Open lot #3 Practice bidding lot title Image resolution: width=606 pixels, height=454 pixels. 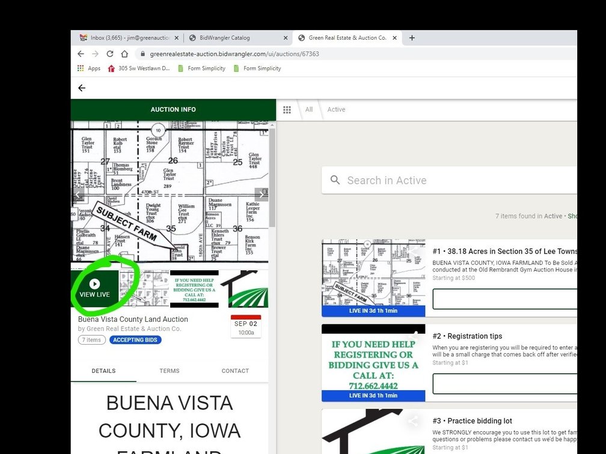pos(473,421)
